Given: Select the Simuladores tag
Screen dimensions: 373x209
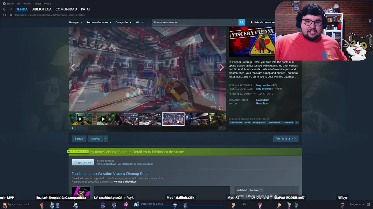Looking at the screenshot, I should pyautogui.click(x=236, y=122).
